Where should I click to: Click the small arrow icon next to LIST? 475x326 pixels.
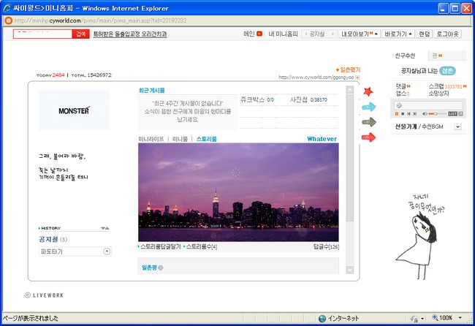click(x=460, y=113)
